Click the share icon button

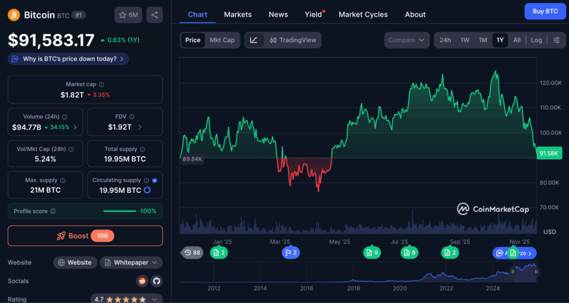(x=154, y=15)
